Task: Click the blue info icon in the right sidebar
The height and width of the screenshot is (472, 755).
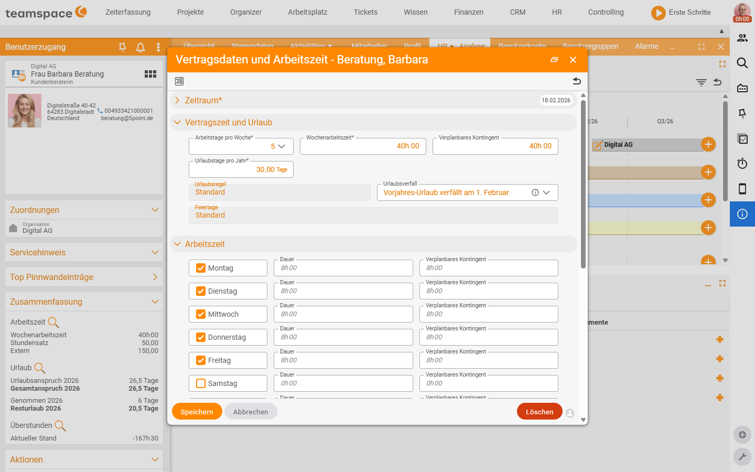Action: (x=742, y=214)
